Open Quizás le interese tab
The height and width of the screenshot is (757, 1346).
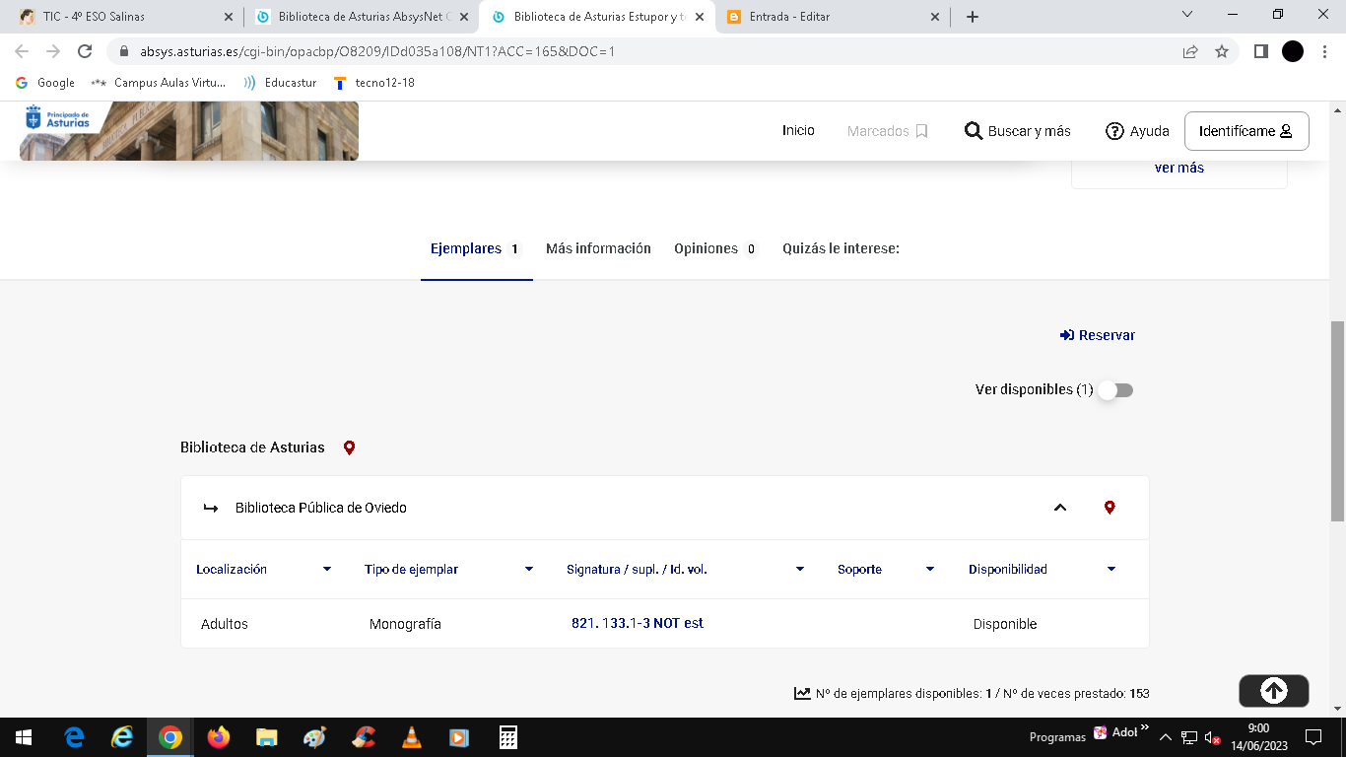[x=841, y=248]
